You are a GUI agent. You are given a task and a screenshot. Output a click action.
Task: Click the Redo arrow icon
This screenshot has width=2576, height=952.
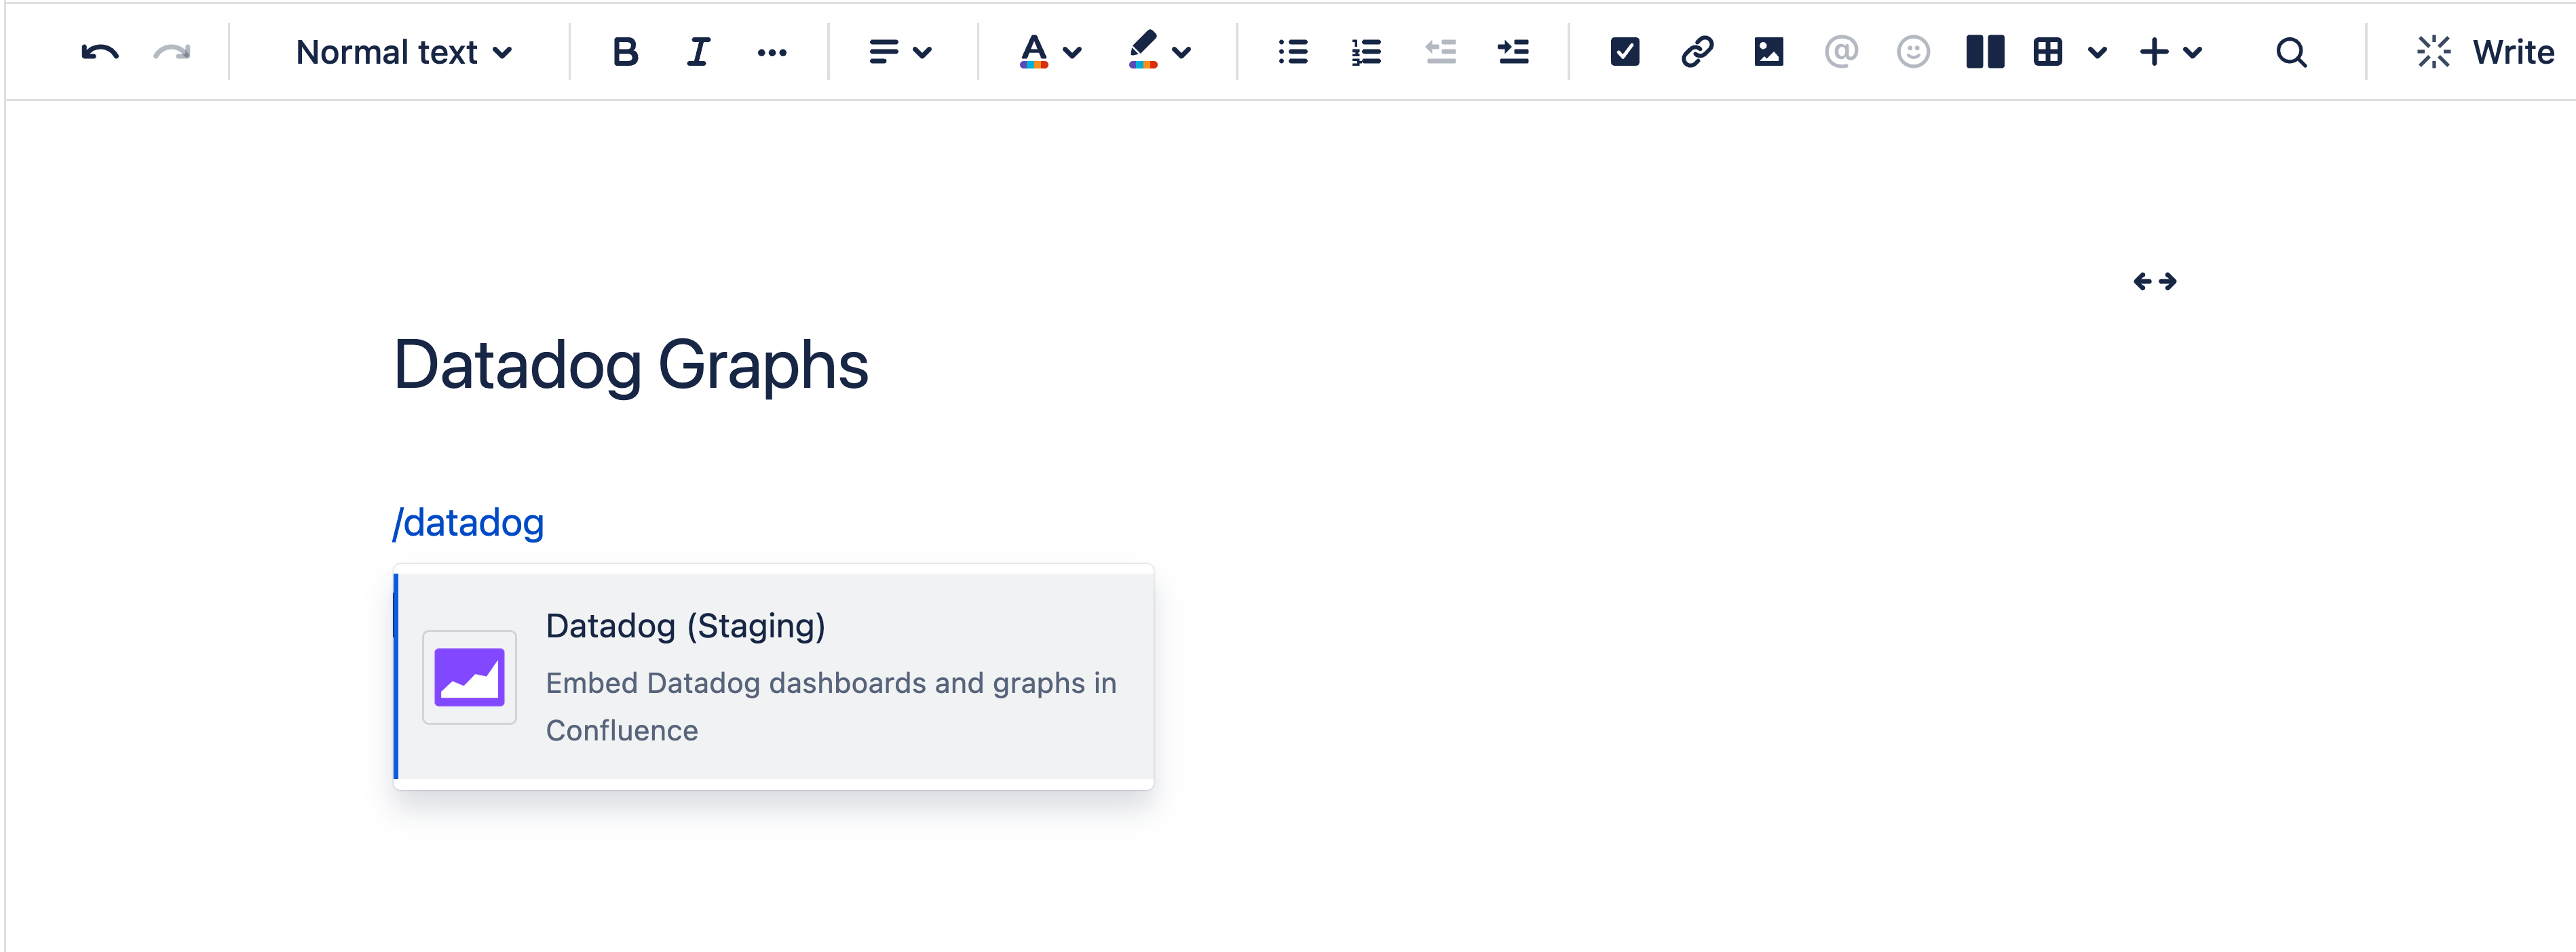172,52
